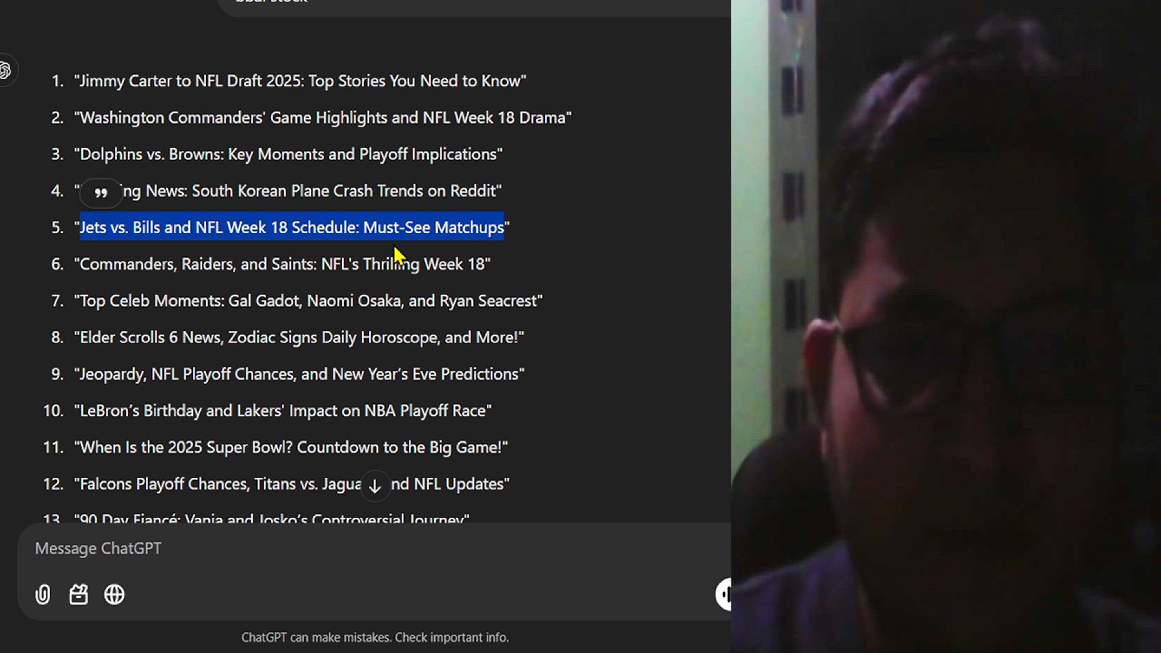Click the Commanders, Raiders, and Saints headline
This screenshot has height=653, width=1161.
coord(282,264)
